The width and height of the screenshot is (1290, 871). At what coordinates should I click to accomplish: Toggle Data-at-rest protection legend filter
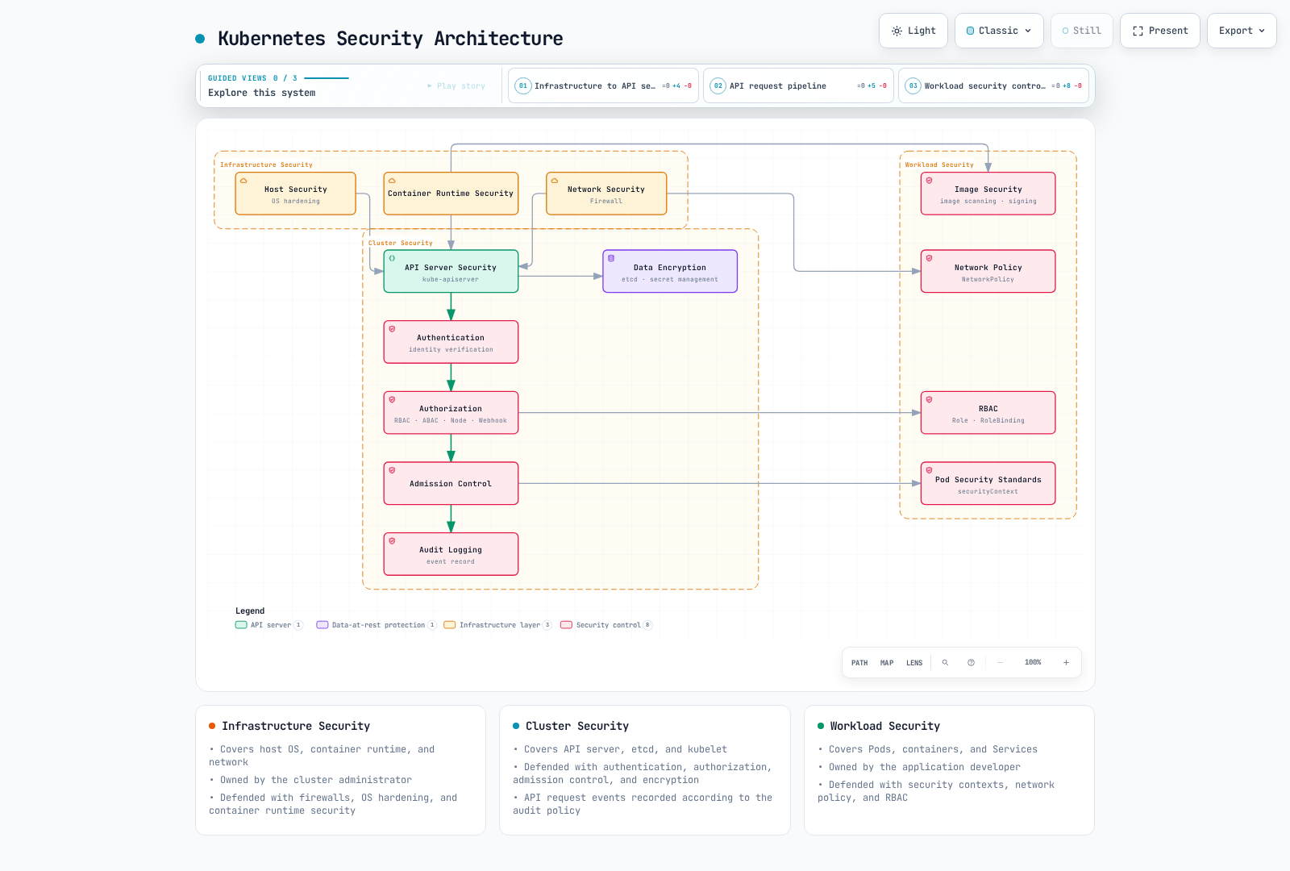pyautogui.click(x=377, y=625)
